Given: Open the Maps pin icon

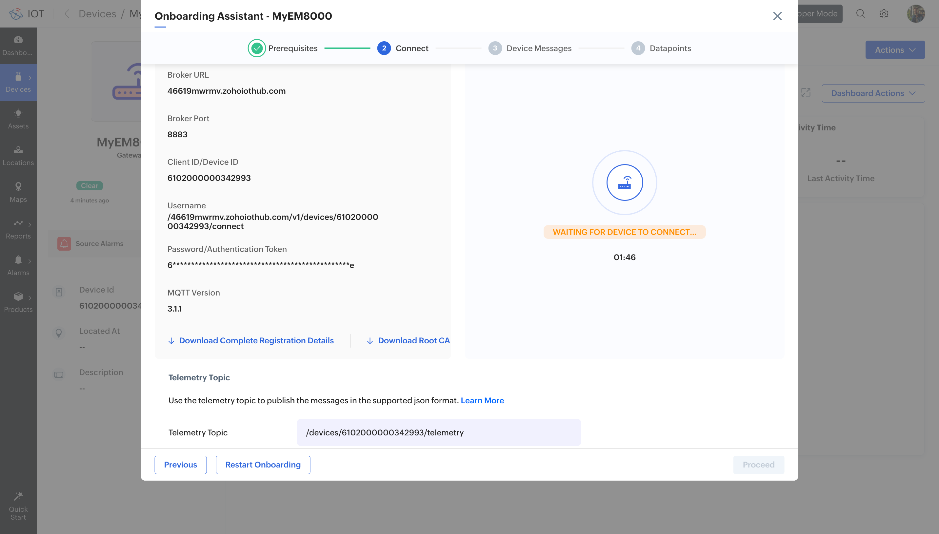Looking at the screenshot, I should (x=18, y=187).
